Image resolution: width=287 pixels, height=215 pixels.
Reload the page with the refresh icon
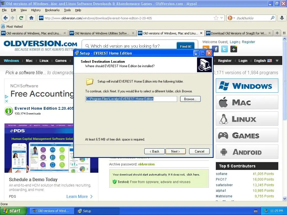21,18
